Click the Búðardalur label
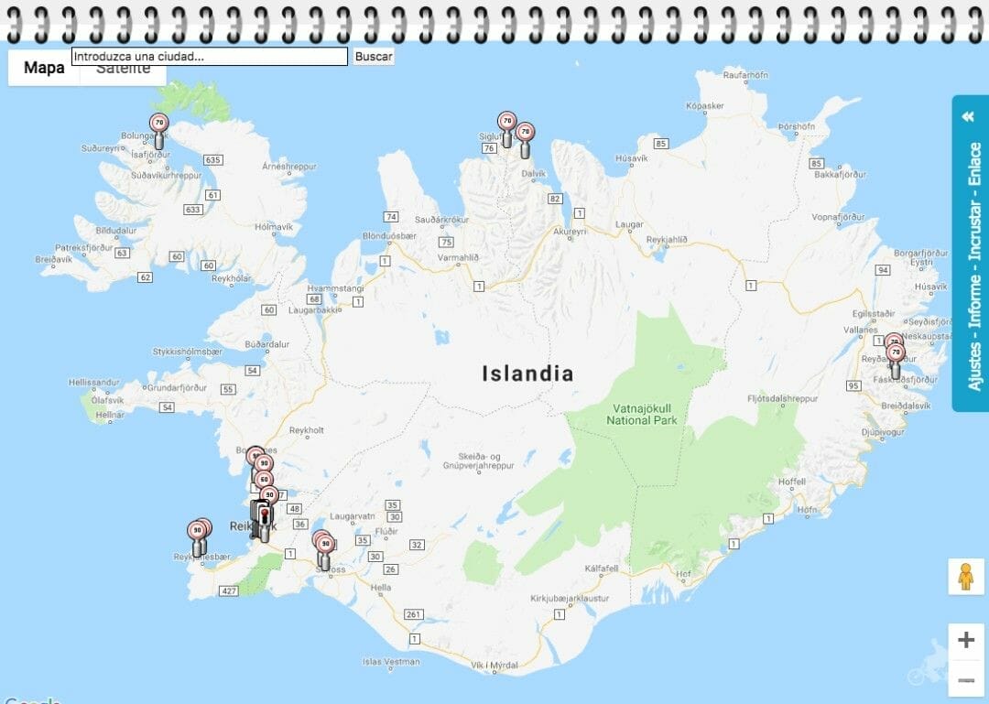Viewport: 989px width, 704px height. [x=266, y=344]
